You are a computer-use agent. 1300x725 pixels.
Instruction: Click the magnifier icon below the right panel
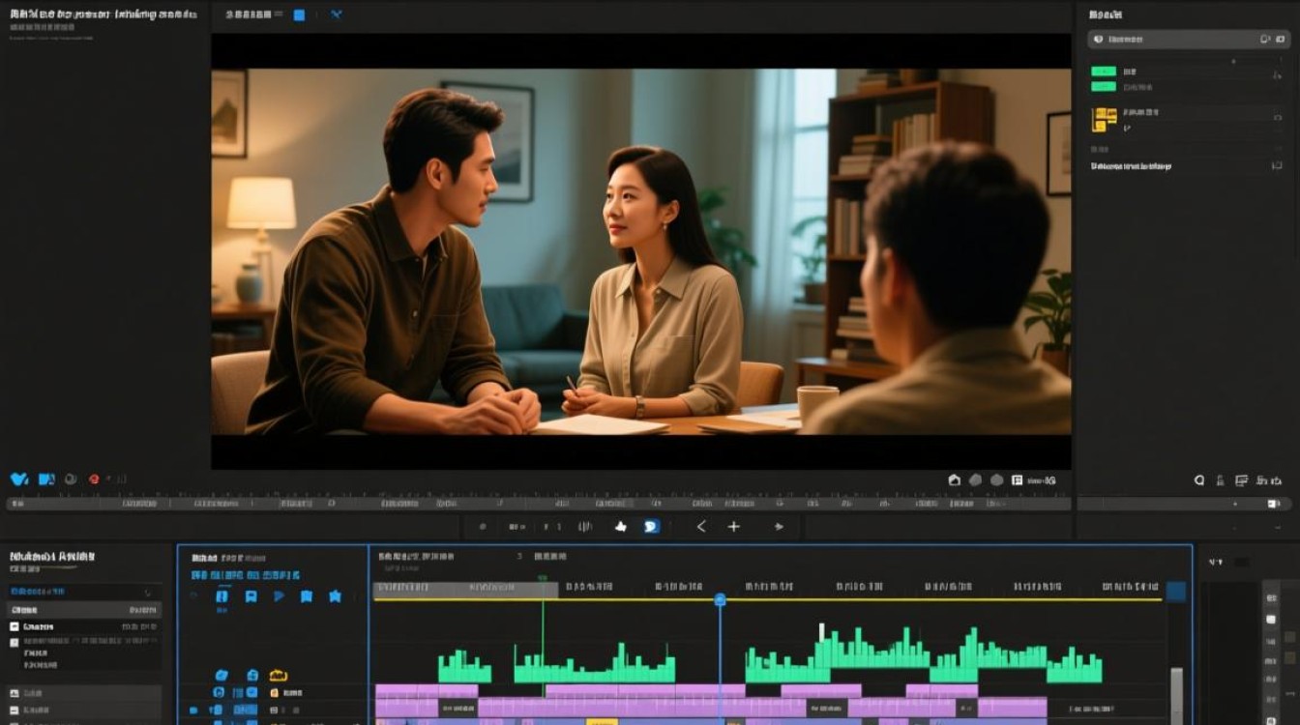tap(1199, 479)
